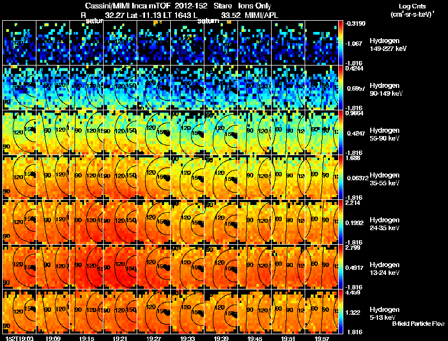
Task: Open the 5-13 keV panel at 19:21
Action: click(120, 311)
